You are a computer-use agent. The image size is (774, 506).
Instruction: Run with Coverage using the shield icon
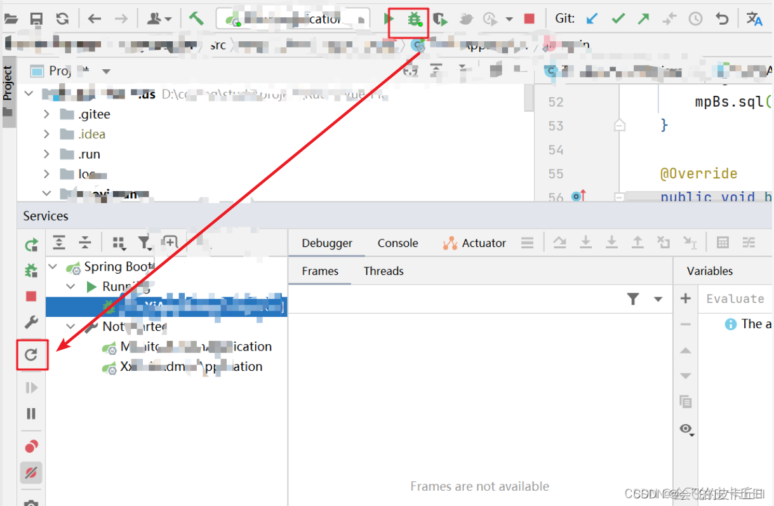(x=441, y=19)
